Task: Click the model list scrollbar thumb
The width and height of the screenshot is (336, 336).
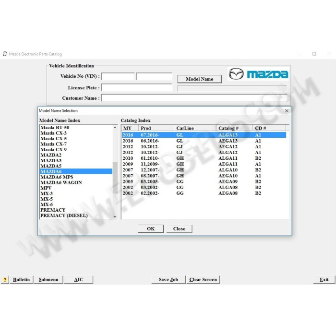Action: point(115,178)
